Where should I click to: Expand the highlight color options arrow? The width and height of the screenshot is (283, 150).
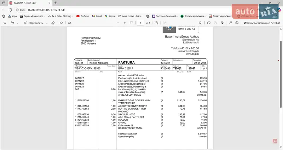(x=17, y=23)
